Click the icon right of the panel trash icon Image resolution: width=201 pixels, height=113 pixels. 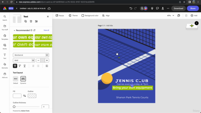[36, 21]
